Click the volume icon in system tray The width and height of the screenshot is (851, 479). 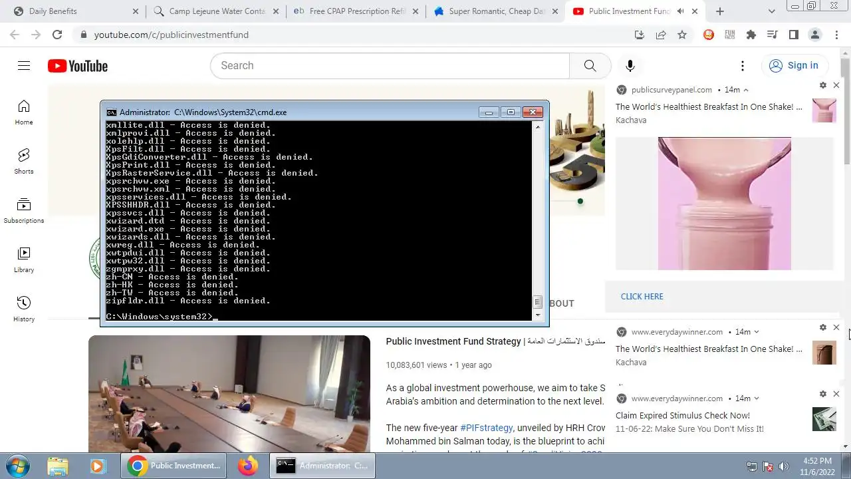pos(784,466)
